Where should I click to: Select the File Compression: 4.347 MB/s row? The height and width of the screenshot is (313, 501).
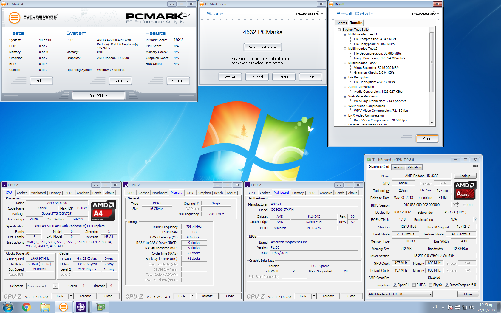(375, 39)
